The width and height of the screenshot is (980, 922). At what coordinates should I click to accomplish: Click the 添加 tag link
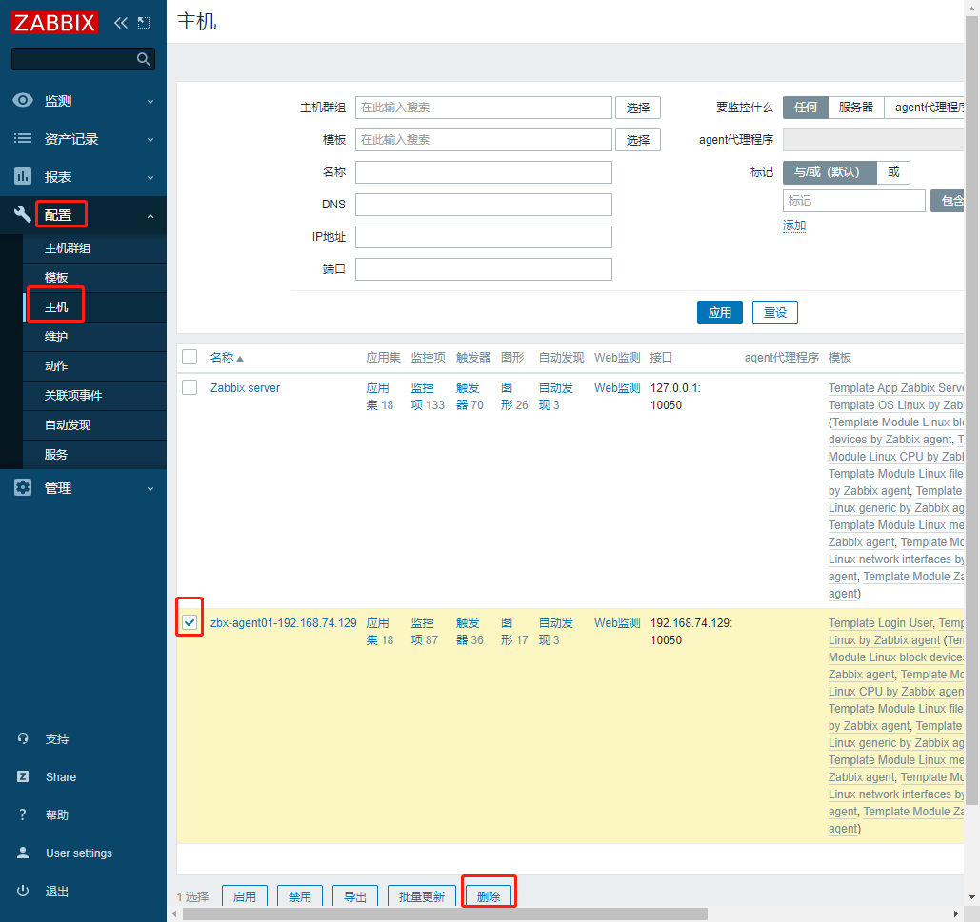(794, 226)
